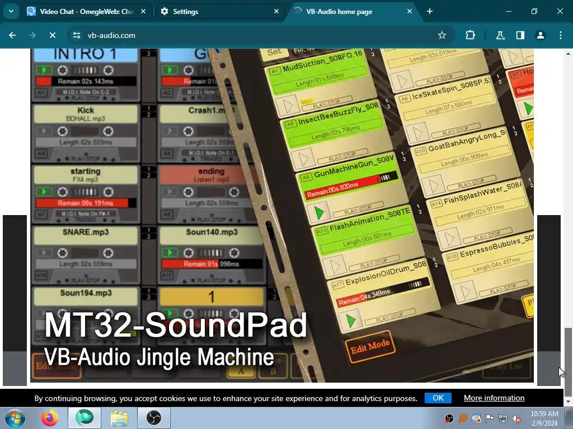Viewport: 573px width, 429px height.
Task: Click the Show desktop strip
Action: pyautogui.click(x=570, y=418)
